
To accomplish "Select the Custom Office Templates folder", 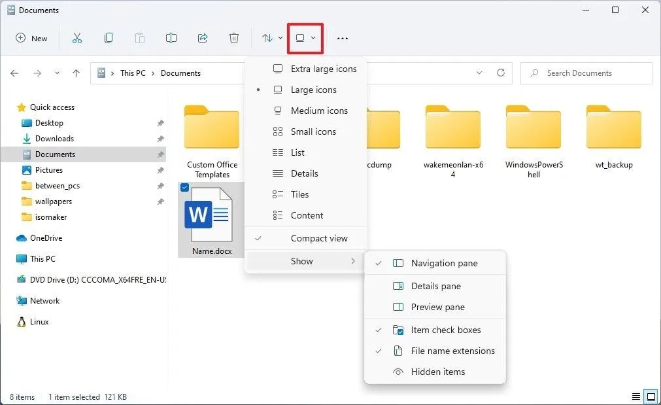I will click(212, 142).
